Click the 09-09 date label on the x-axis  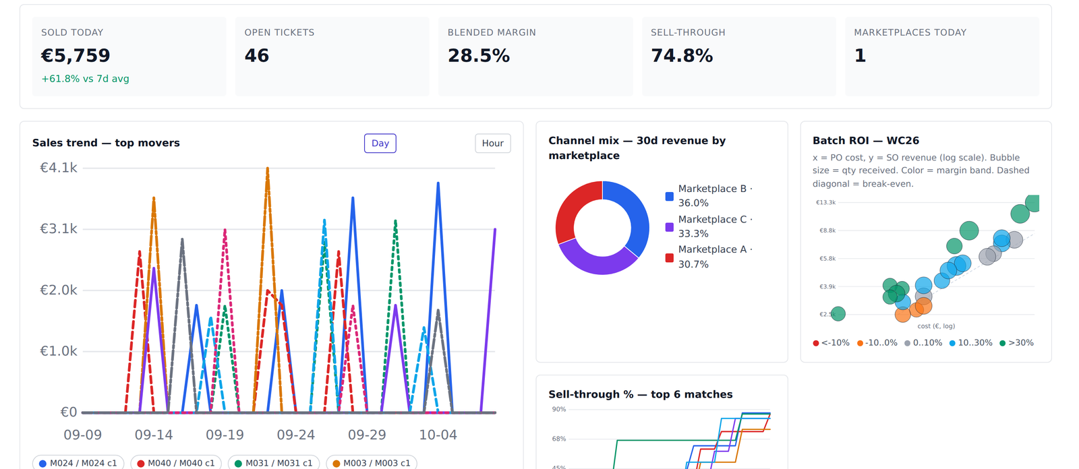point(83,435)
